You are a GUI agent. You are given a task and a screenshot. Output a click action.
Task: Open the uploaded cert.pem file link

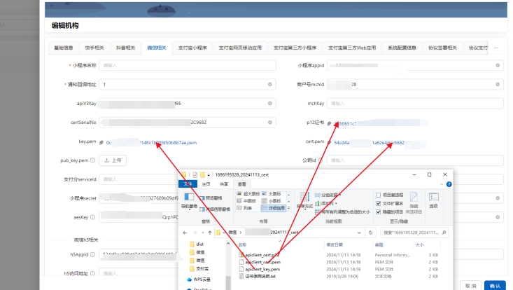[x=370, y=143]
